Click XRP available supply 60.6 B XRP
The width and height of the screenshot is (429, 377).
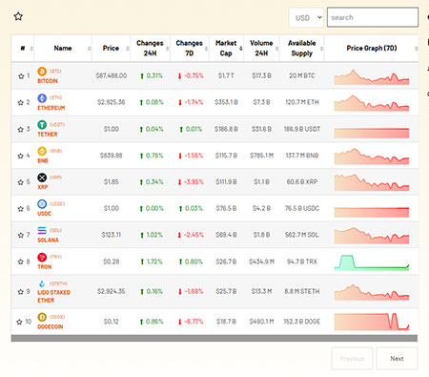302,181
